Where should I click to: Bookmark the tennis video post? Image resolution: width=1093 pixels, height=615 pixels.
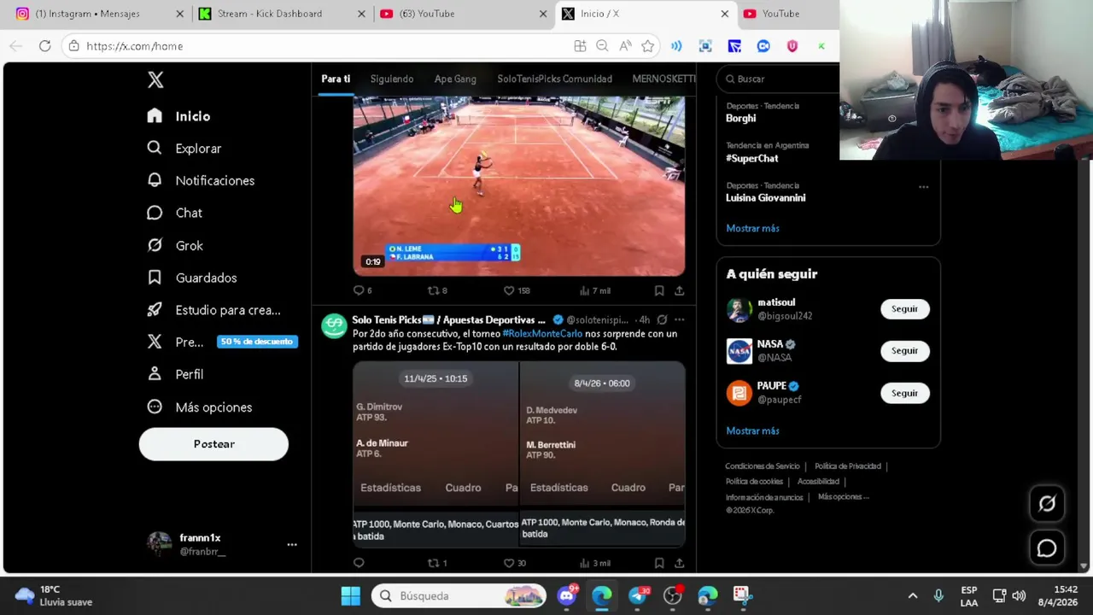click(659, 290)
